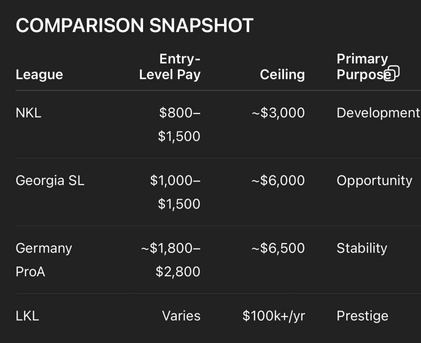Click the League column header
Screen dimensions: 421x343
coord(39,75)
